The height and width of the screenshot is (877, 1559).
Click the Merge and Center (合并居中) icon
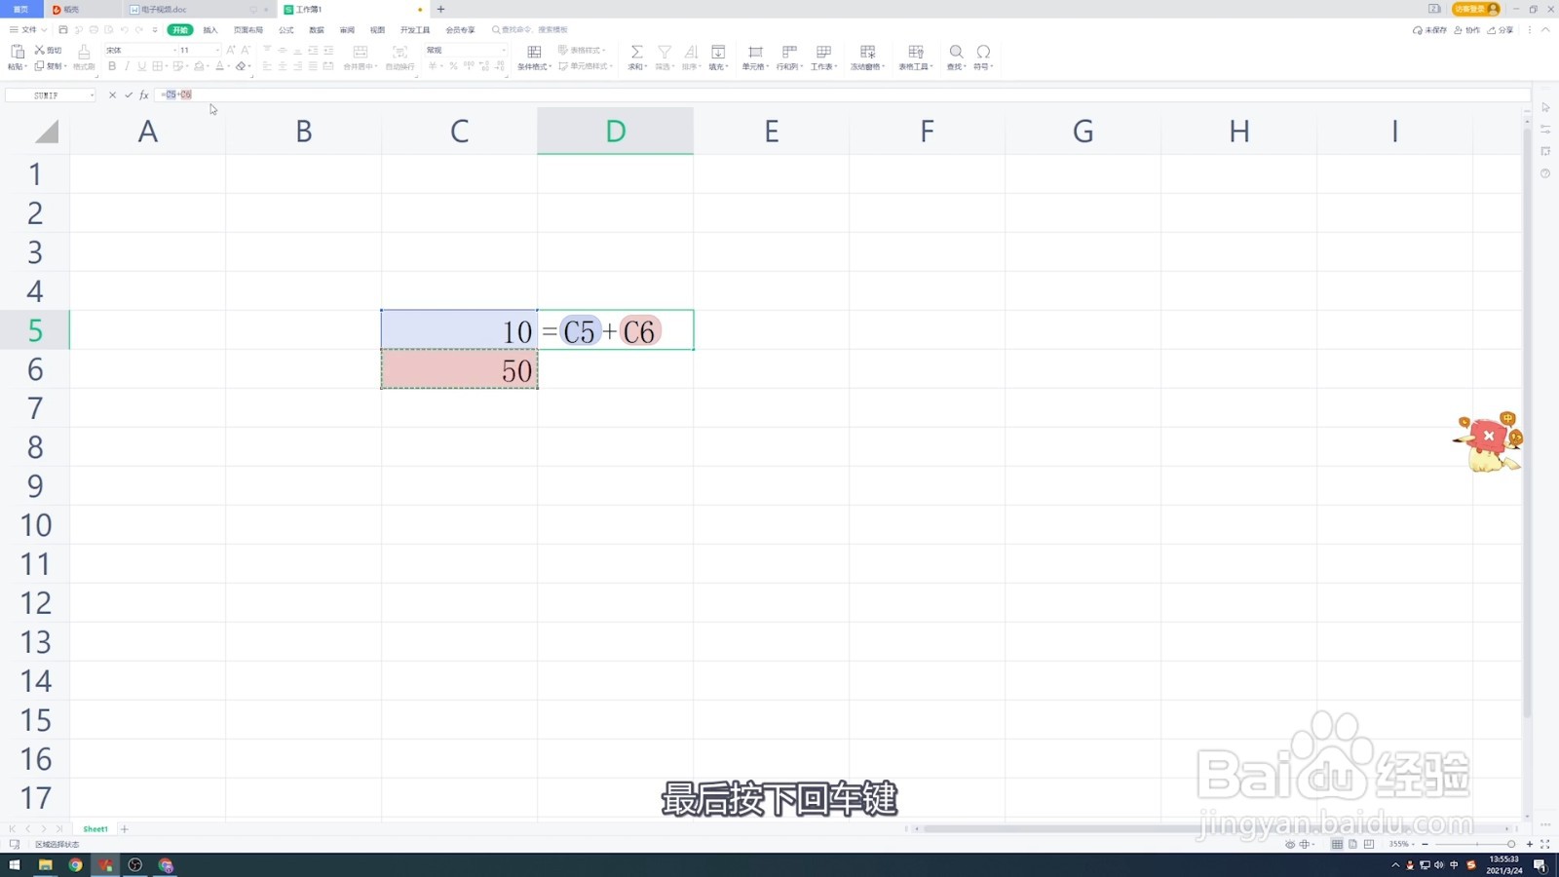[x=361, y=52]
